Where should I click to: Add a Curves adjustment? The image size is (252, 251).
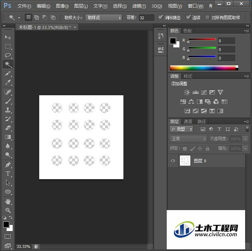pos(204,92)
